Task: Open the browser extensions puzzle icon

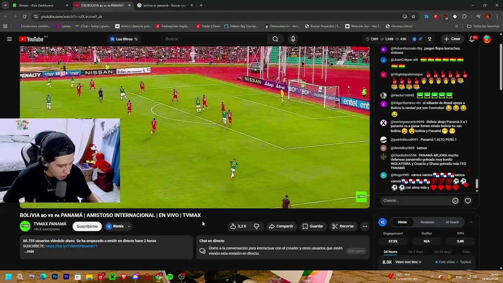Action: [464, 17]
